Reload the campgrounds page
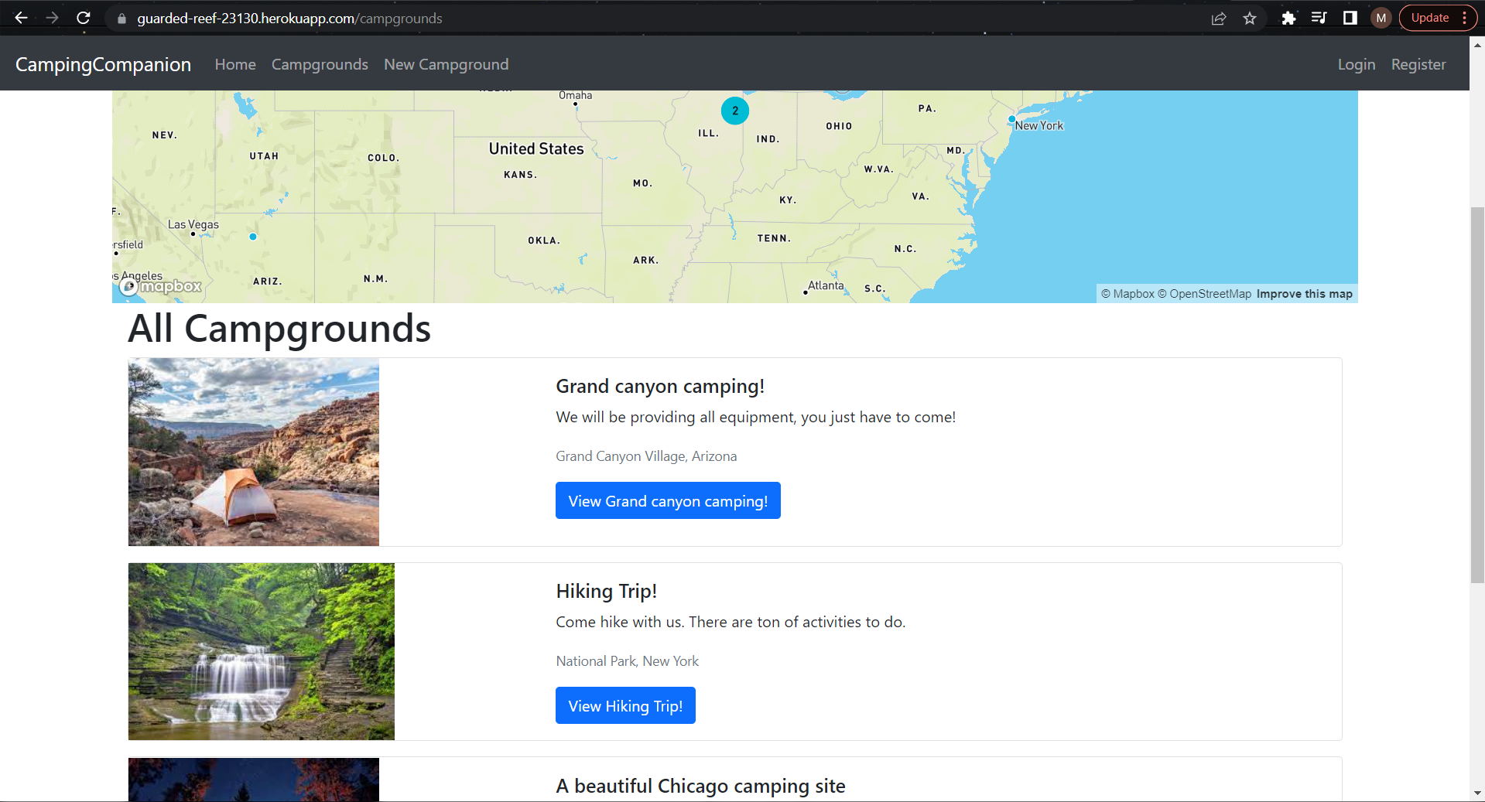Image resolution: width=1485 pixels, height=802 pixels. [84, 18]
